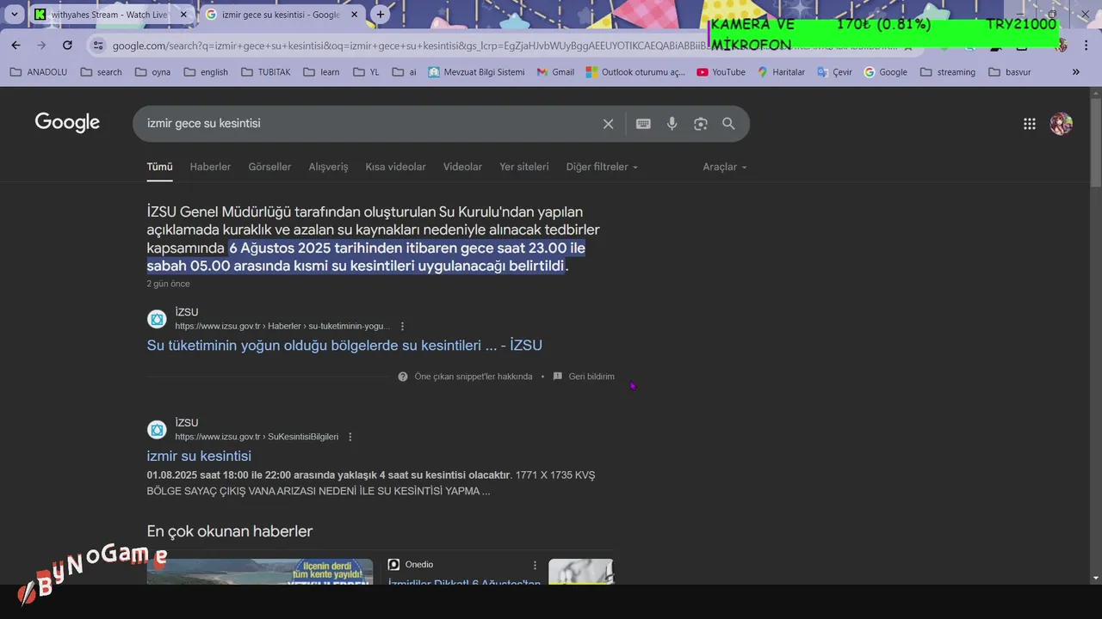Expand the TUBITAK bookmark folder
The image size is (1102, 619).
(266, 72)
